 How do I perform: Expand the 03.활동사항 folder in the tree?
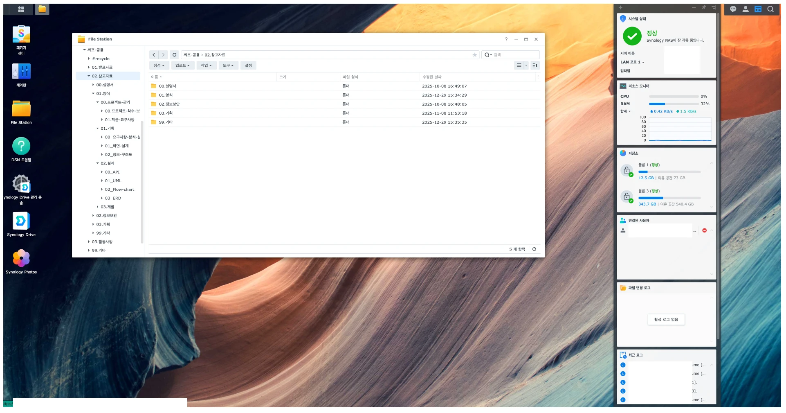(89, 242)
